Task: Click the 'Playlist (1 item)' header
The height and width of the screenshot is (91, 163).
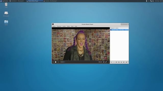Action: coord(119,28)
